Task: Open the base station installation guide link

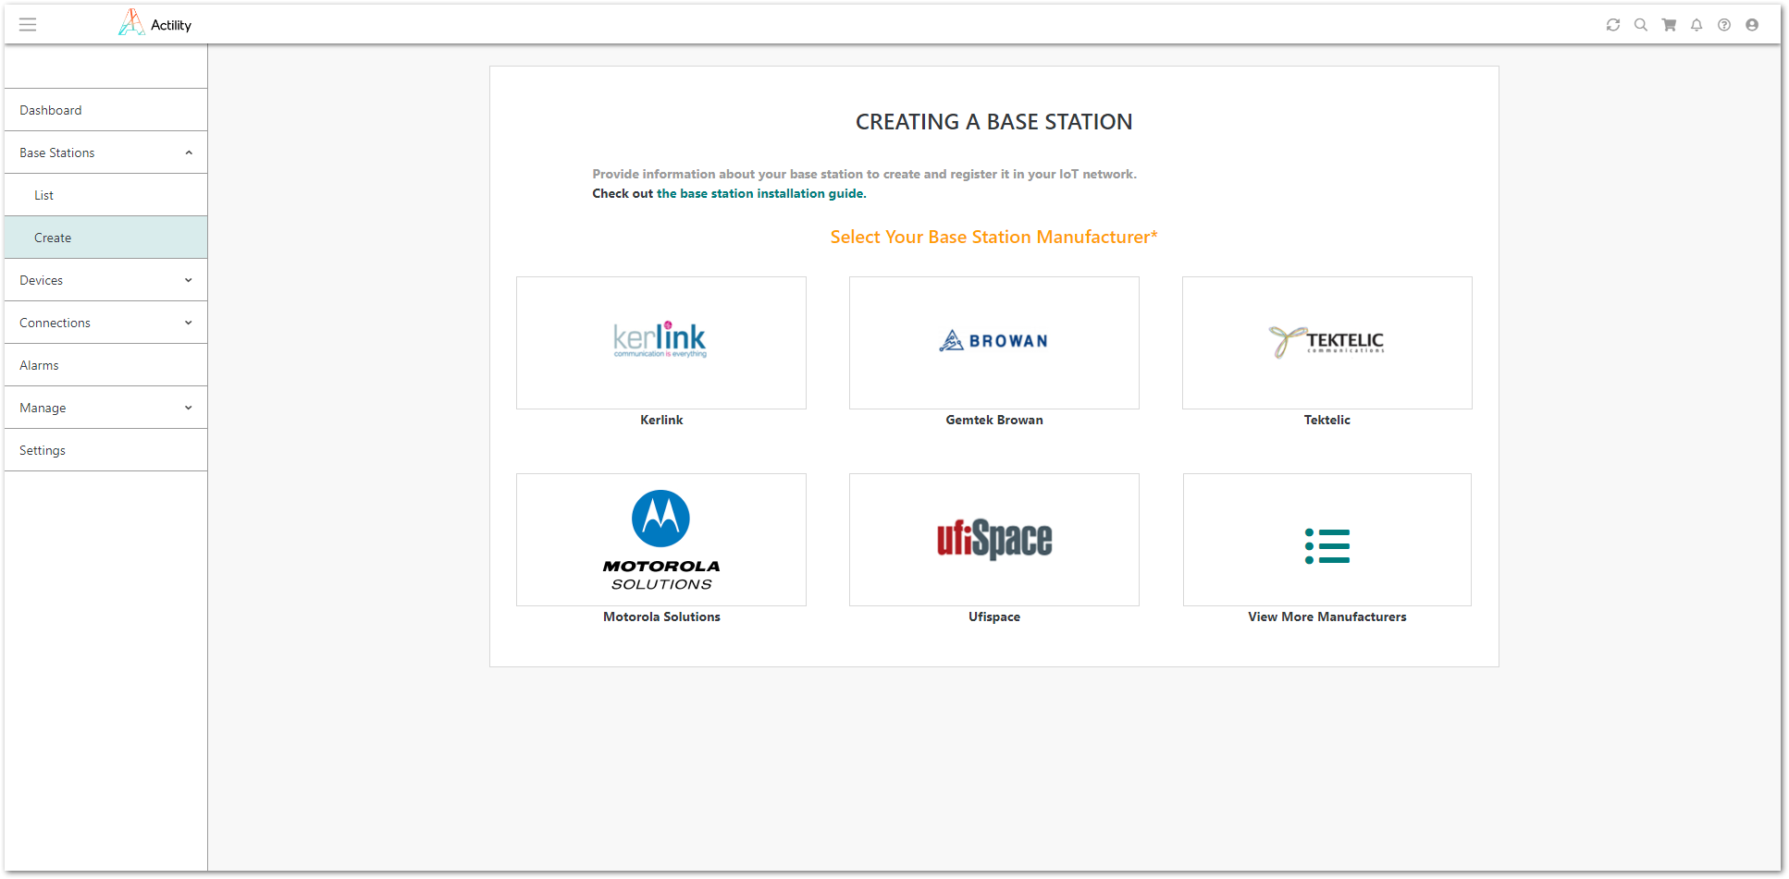Action: click(x=760, y=193)
